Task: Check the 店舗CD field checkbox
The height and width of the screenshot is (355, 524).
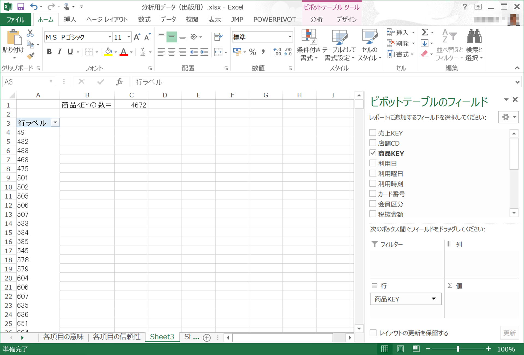Action: pos(373,143)
